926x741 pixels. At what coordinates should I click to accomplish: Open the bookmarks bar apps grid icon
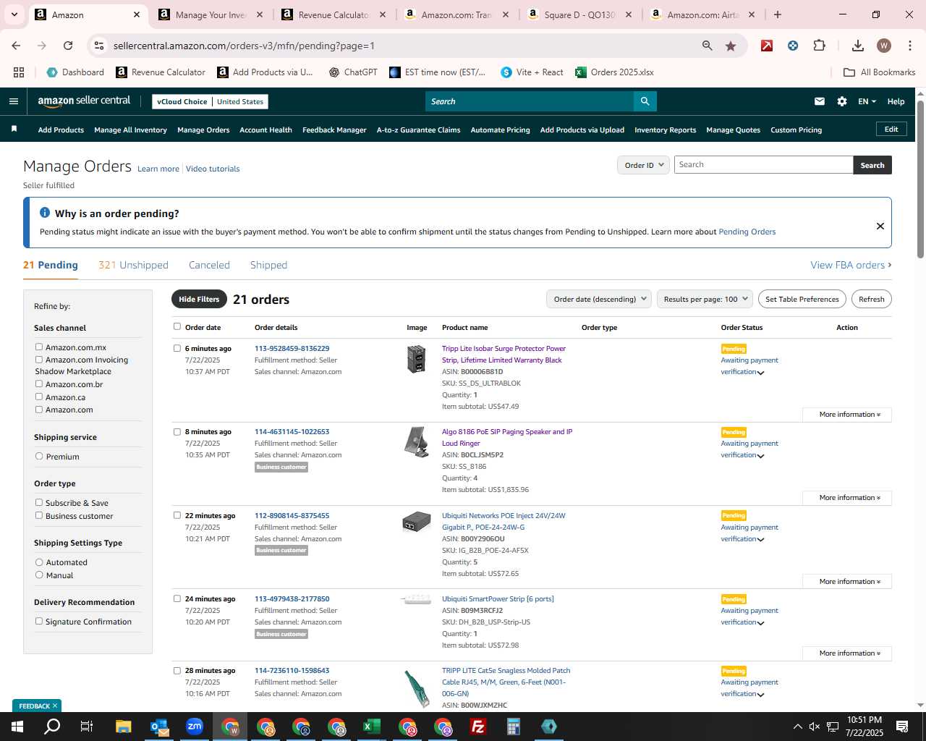tap(19, 72)
